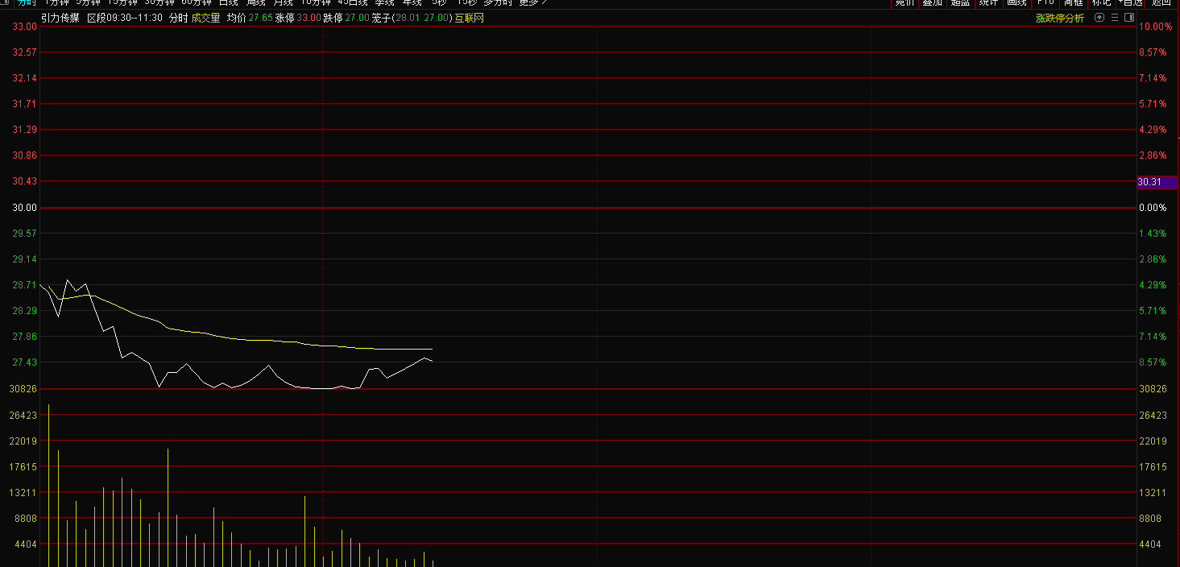Click the purple 30.31 price marker

[x=1156, y=182]
